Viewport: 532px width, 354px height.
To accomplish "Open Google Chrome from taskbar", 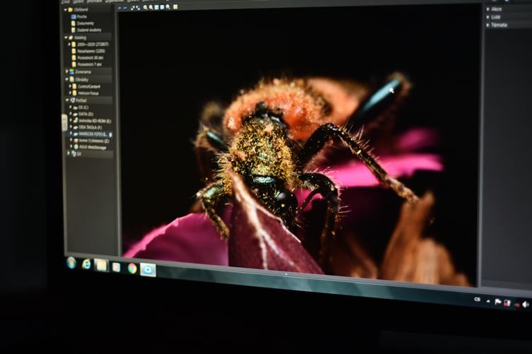I will (x=132, y=269).
